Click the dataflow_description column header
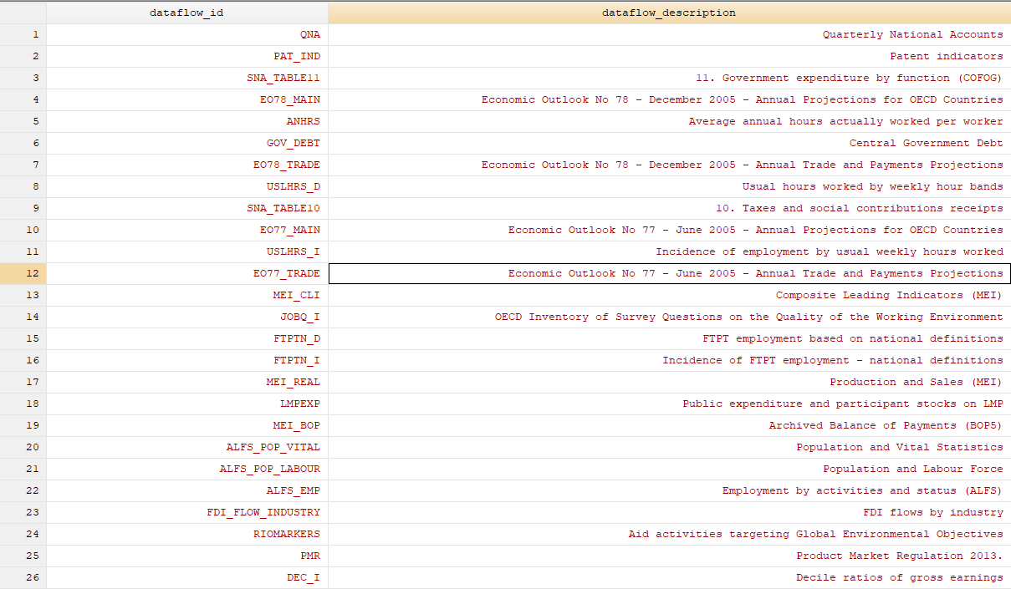1011x589 pixels. 669,13
